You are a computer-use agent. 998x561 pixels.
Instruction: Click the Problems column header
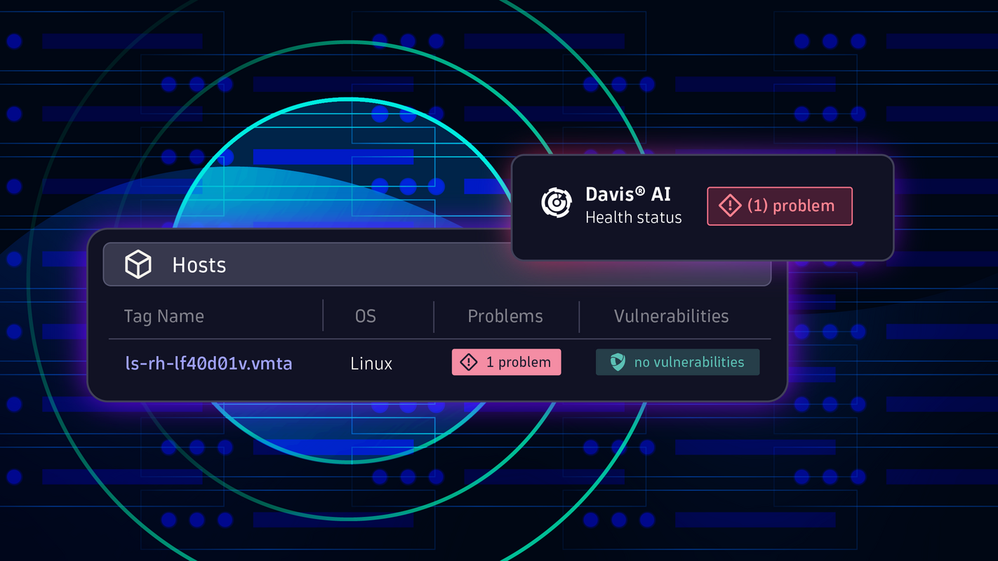505,316
